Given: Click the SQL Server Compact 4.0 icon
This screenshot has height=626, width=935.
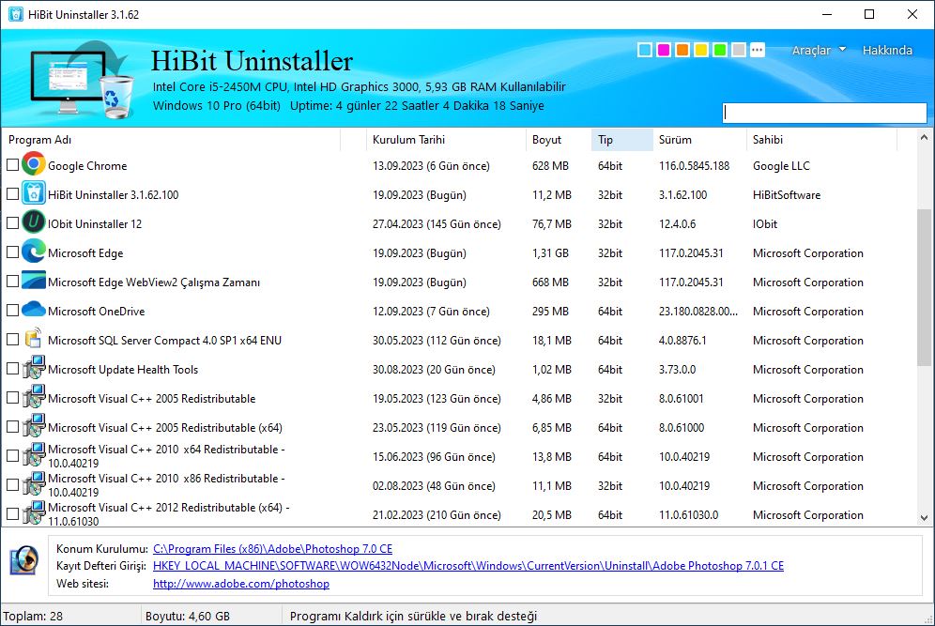Looking at the screenshot, I should [x=34, y=338].
